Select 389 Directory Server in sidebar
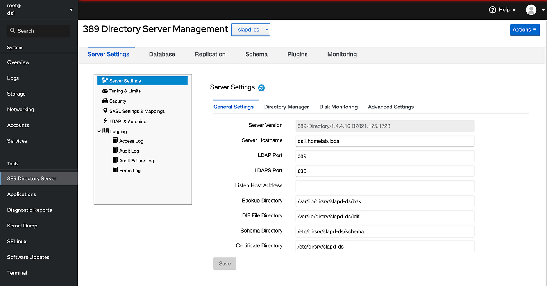The height and width of the screenshot is (286, 547). pyautogui.click(x=39, y=178)
